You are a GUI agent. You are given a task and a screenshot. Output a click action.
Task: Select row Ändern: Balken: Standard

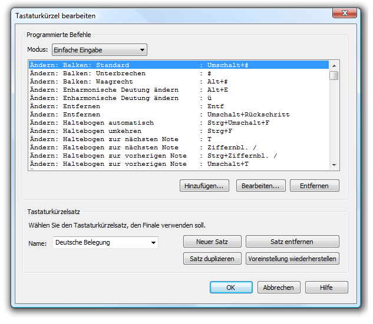pyautogui.click(x=179, y=65)
